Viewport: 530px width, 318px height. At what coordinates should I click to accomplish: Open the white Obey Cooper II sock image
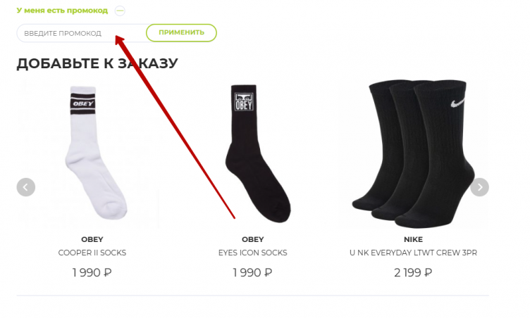(92, 153)
